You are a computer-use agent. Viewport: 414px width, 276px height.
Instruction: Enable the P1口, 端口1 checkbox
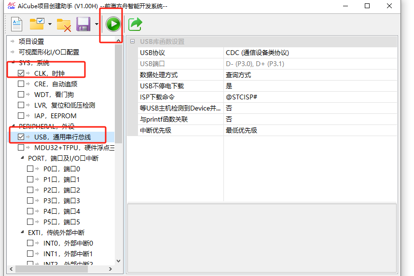tap(30, 179)
